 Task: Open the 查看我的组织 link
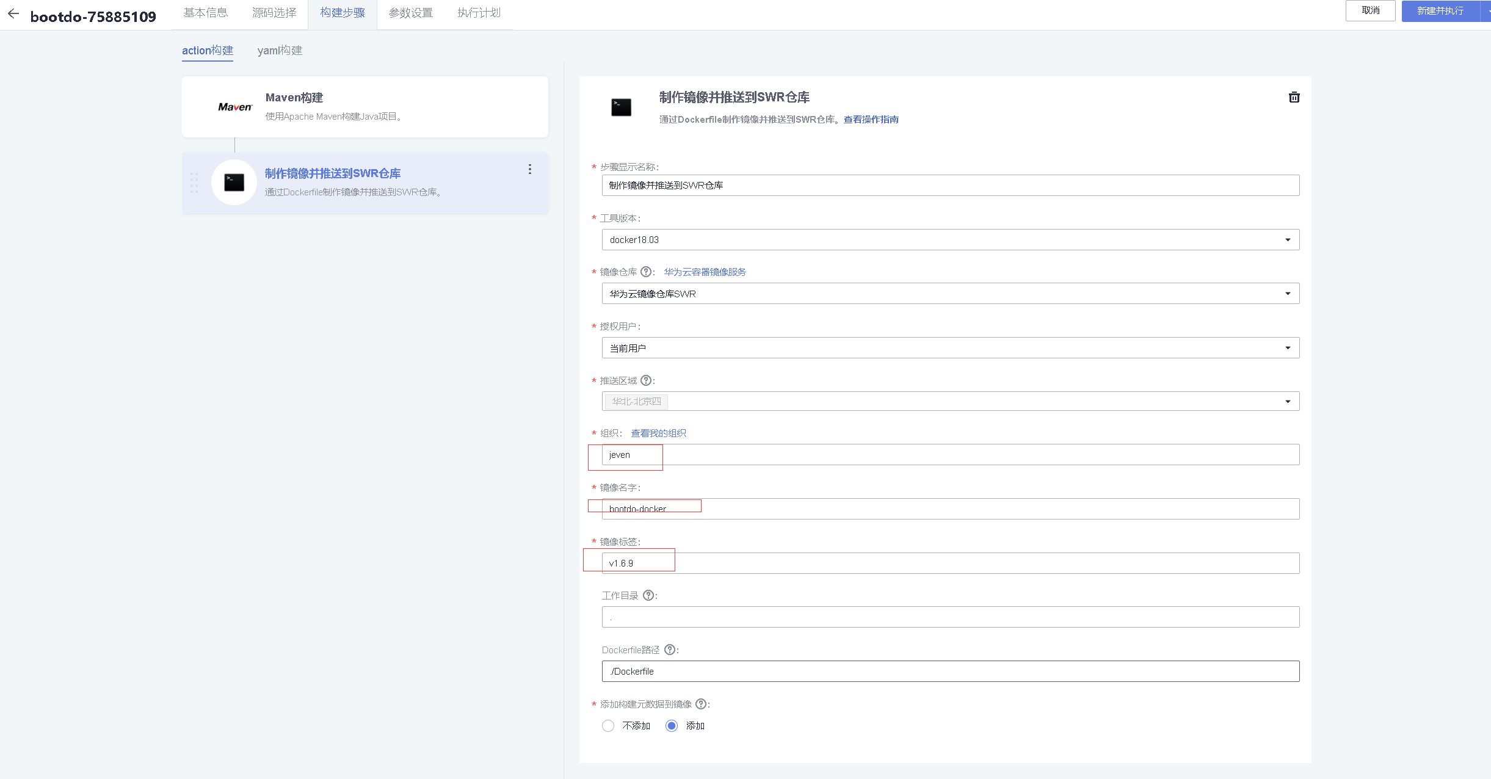(x=659, y=433)
